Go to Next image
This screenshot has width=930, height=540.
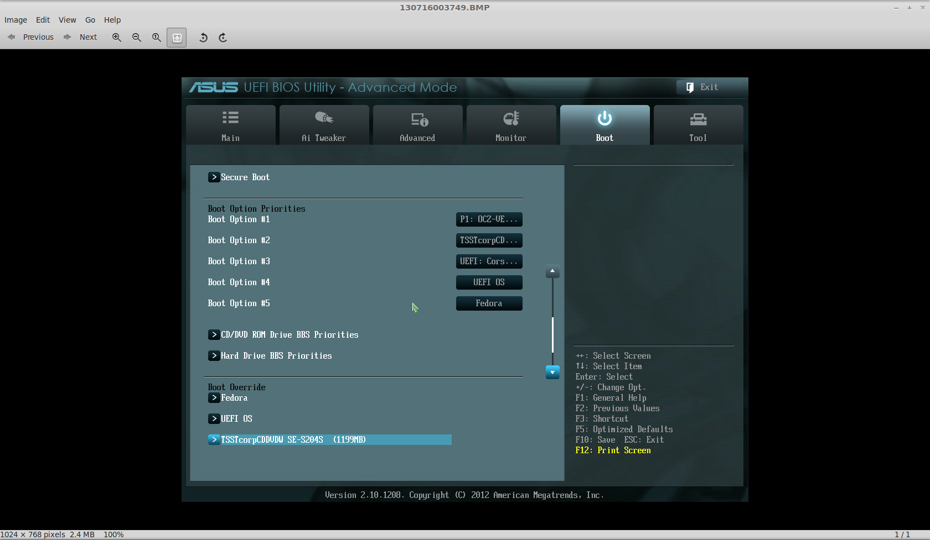coord(81,37)
